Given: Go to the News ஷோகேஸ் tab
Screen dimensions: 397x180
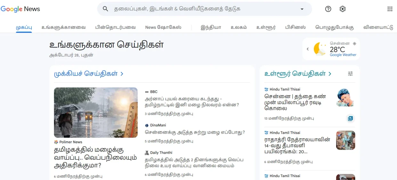Looking at the screenshot, I should click(163, 27).
